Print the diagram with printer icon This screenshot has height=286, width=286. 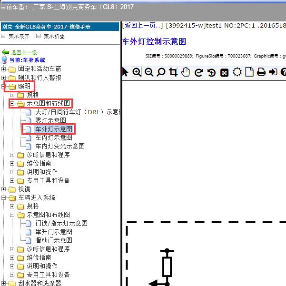pyautogui.click(x=261, y=72)
